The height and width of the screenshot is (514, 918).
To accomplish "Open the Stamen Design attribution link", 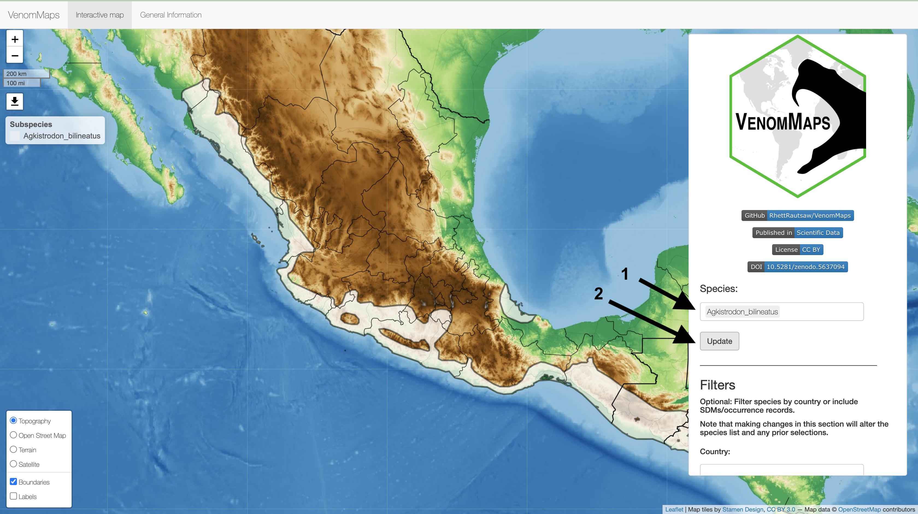I will [x=743, y=509].
